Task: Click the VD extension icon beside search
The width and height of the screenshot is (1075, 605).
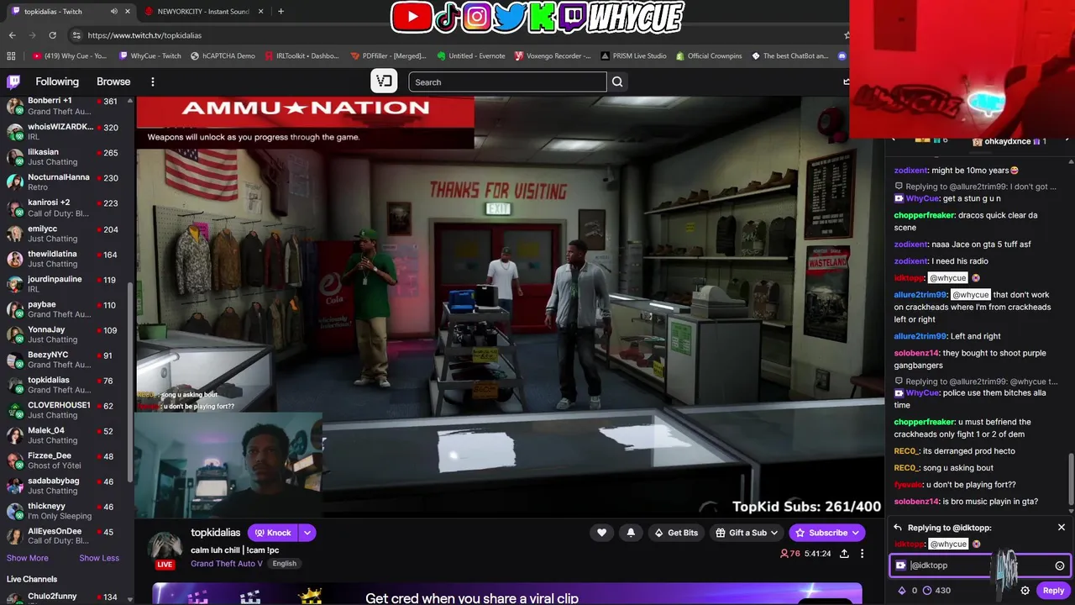Action: click(384, 82)
